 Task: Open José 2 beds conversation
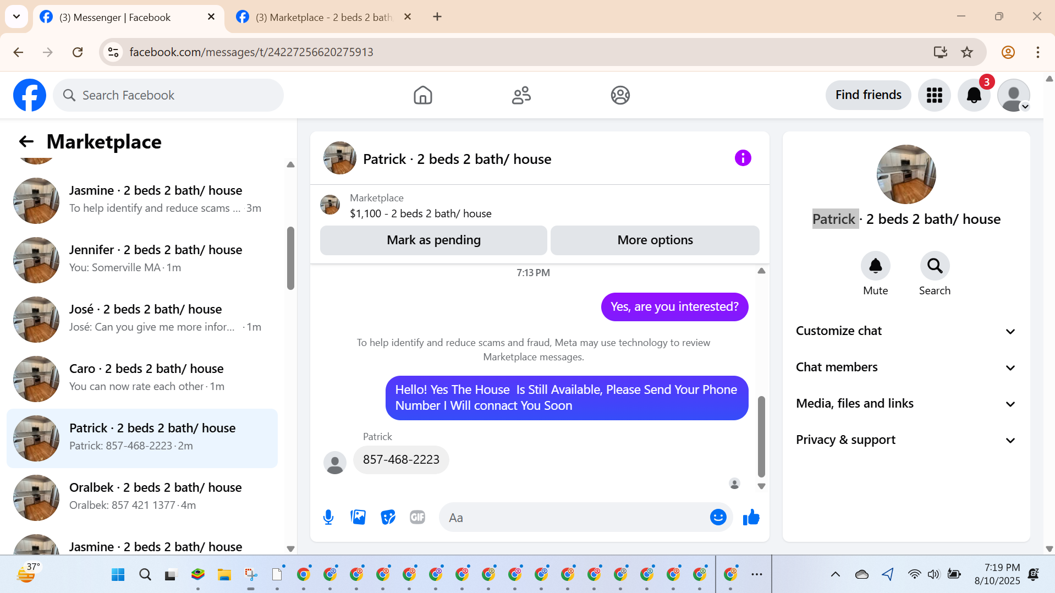(x=142, y=319)
